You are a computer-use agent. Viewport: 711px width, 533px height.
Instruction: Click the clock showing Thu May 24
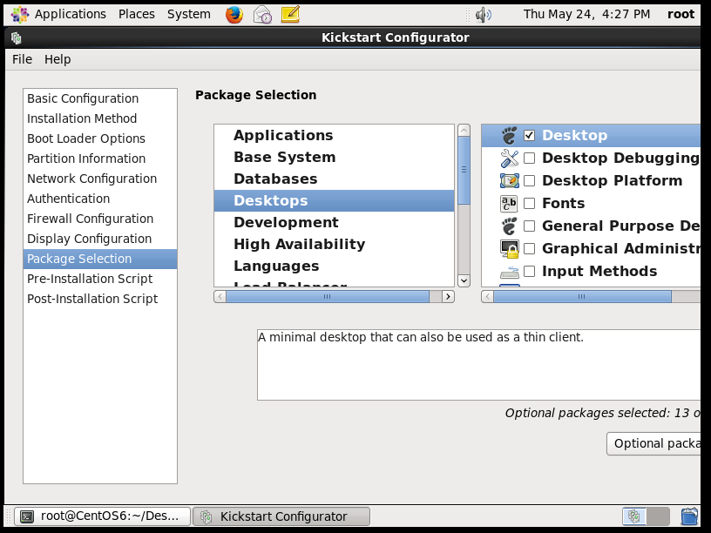[x=586, y=14]
